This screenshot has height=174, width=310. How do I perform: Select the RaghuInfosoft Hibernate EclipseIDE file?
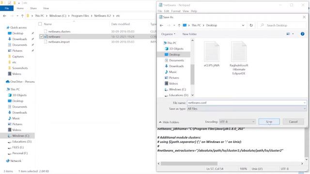pos(239,58)
